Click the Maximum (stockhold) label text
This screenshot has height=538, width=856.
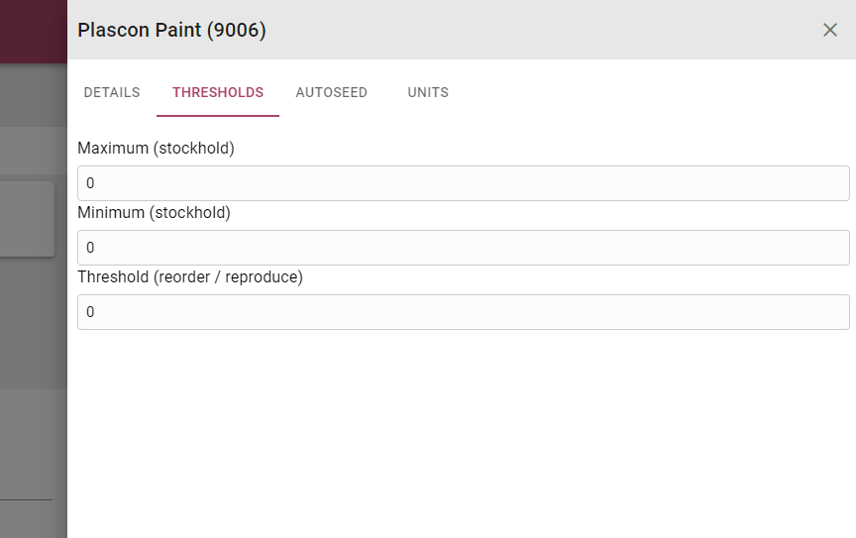click(x=157, y=148)
